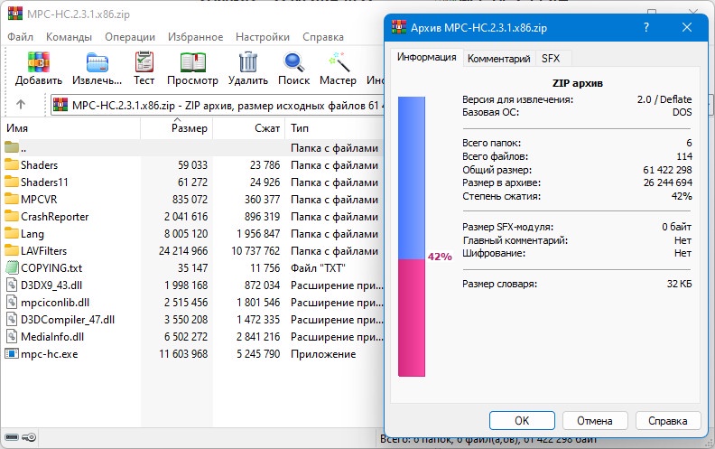Screen dimensions: 715x449
Task: Click the size value 8 005 120
Action: pyautogui.click(x=186, y=234)
